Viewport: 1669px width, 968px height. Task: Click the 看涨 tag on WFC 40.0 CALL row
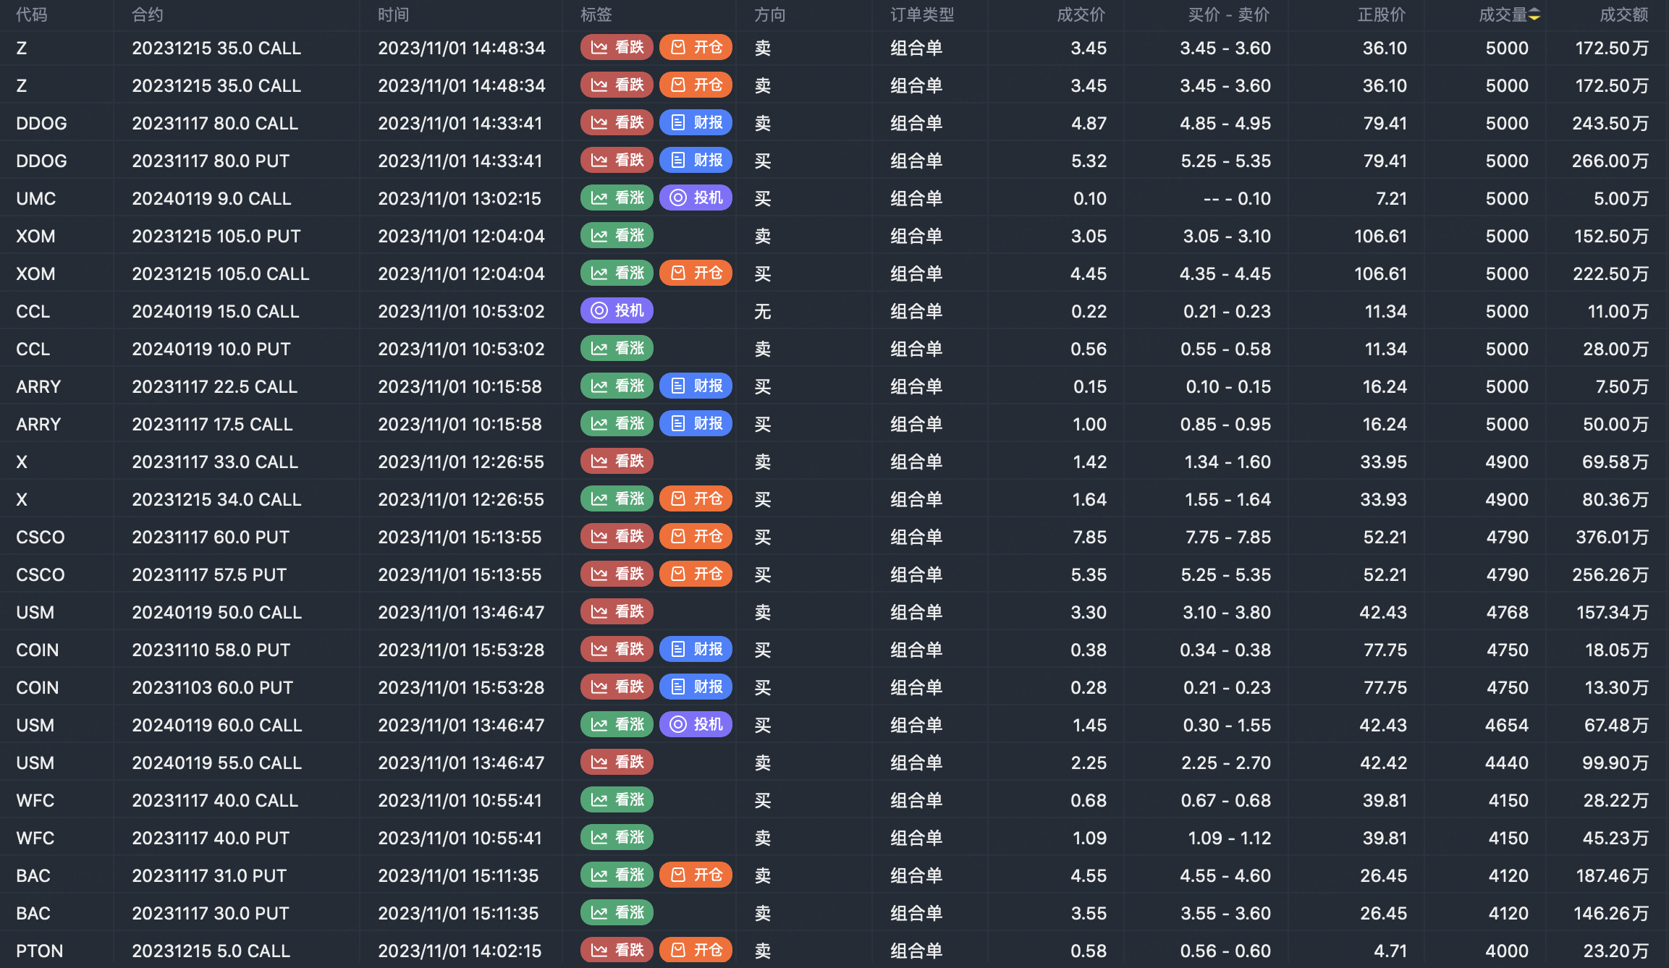pos(617,799)
